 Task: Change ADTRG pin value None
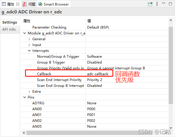[x=92, y=103]
